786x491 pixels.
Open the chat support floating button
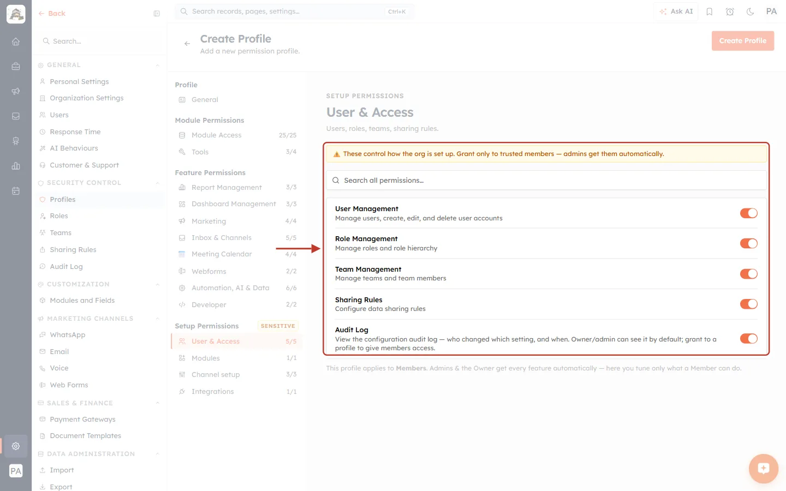pos(764,469)
